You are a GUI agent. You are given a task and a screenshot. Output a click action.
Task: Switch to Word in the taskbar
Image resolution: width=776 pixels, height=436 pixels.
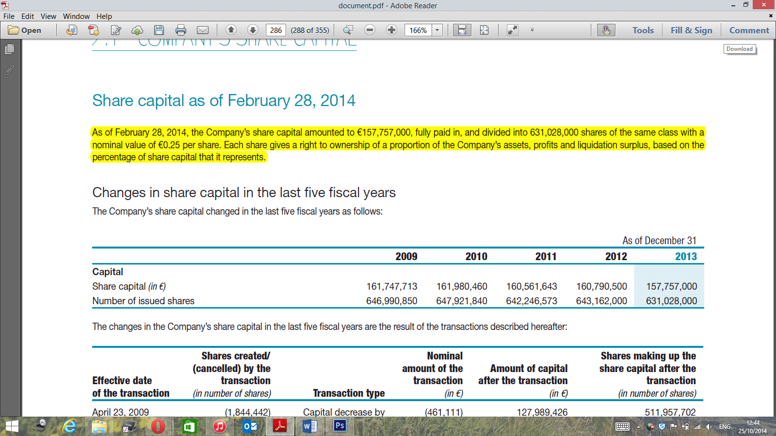(309, 426)
